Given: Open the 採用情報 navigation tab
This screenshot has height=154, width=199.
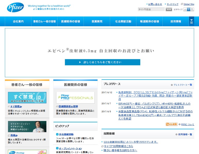Looking at the screenshot, I should pyautogui.click(x=176, y=21).
